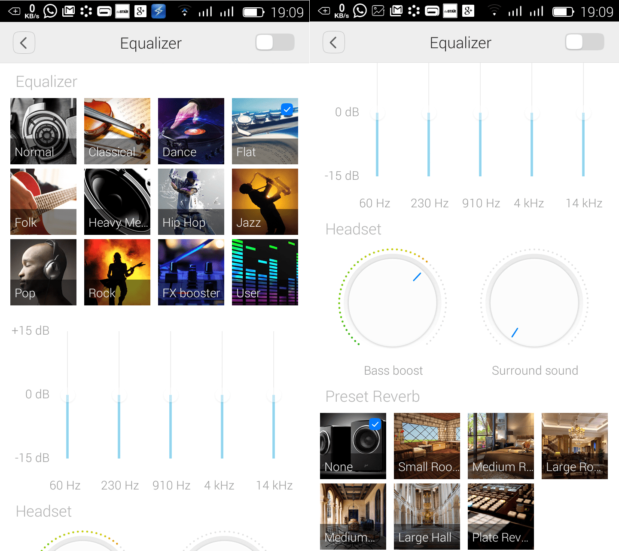
Task: Tap the lightning bolt app icon in status bar
Action: (159, 11)
